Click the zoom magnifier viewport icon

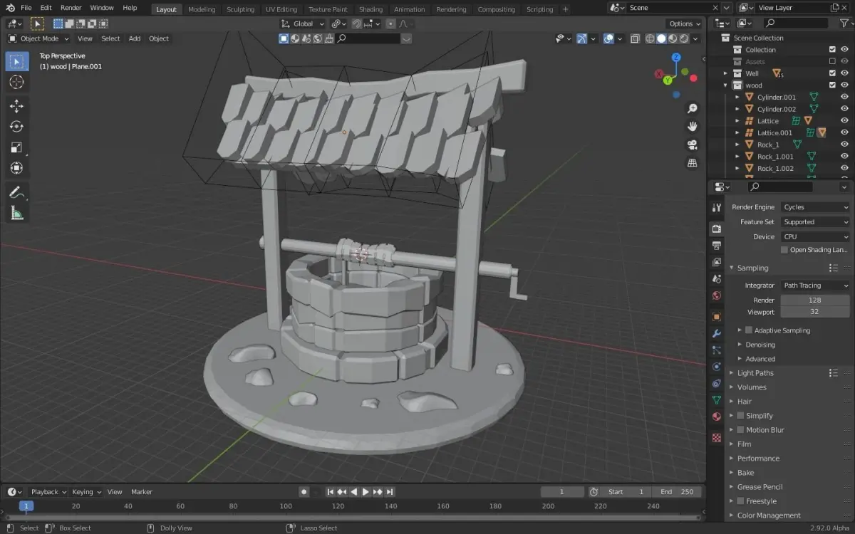[692, 108]
